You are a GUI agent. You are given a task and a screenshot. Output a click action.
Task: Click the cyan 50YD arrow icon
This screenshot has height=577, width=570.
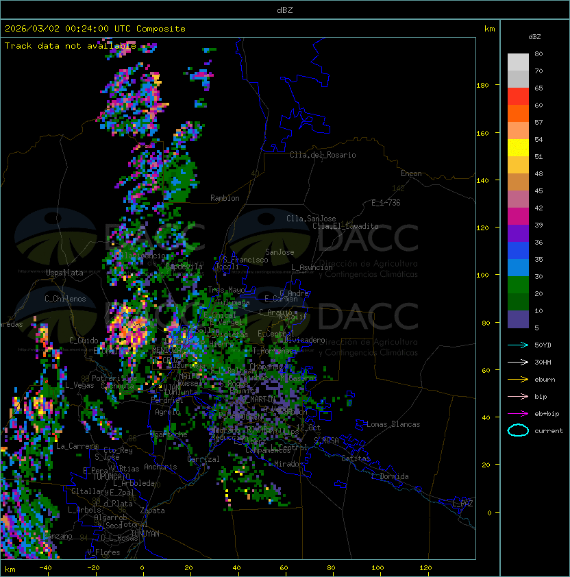click(x=518, y=345)
